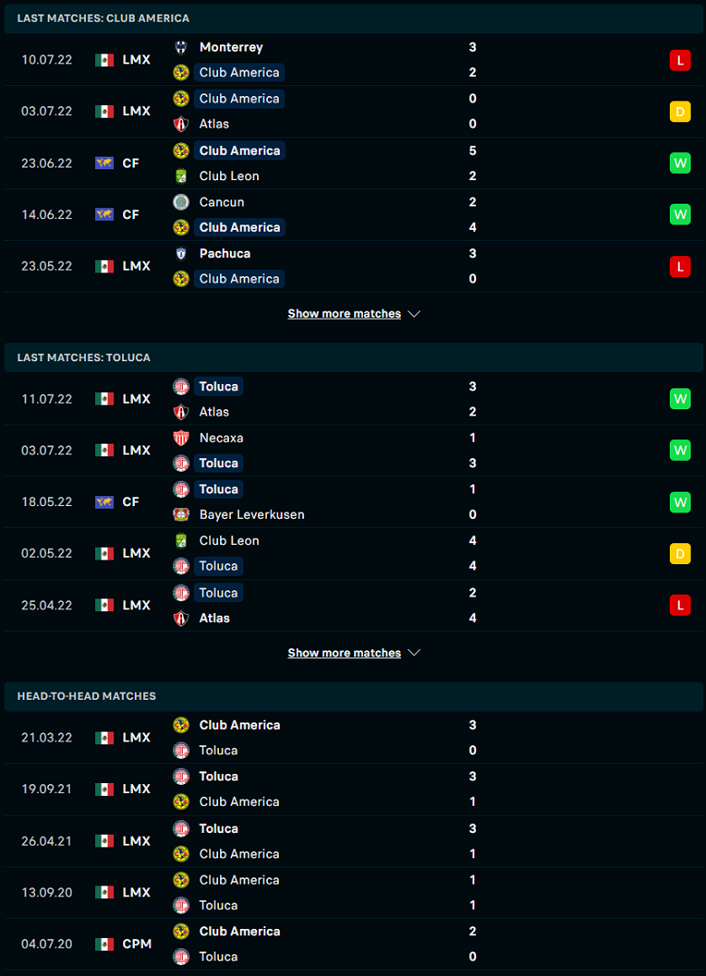Open the 04.07.20 CPM head-to-head match
The width and height of the screenshot is (706, 976).
[x=353, y=944]
